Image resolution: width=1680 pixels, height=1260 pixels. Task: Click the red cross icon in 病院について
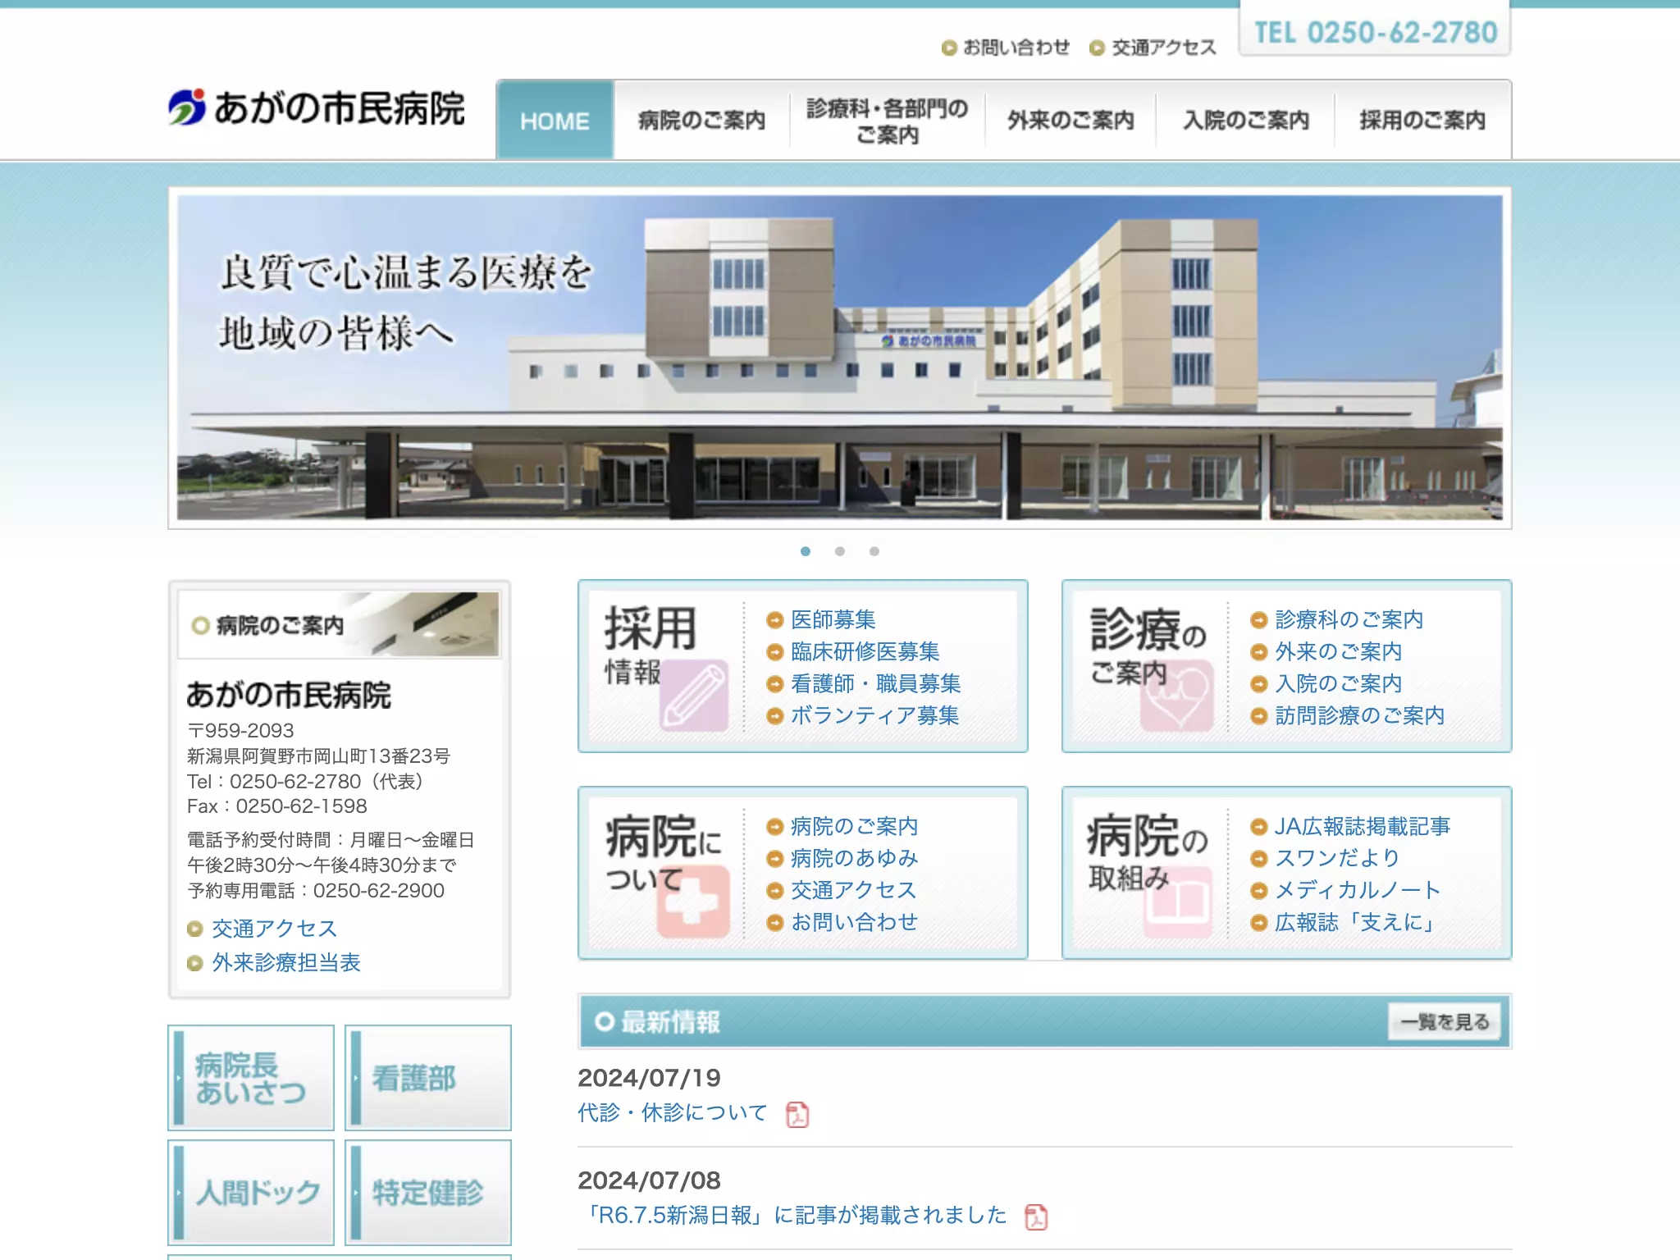click(x=693, y=902)
